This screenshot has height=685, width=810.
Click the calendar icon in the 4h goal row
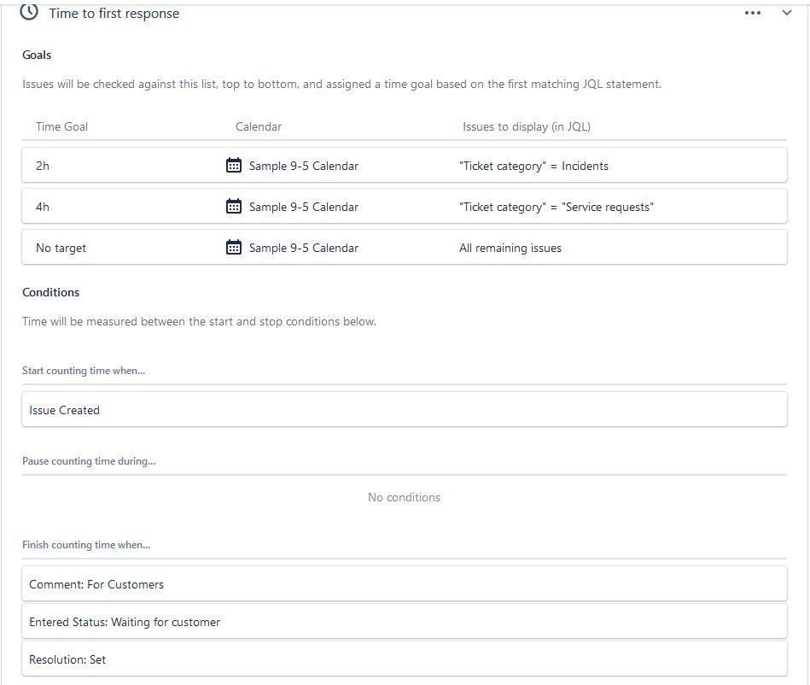[x=234, y=207]
